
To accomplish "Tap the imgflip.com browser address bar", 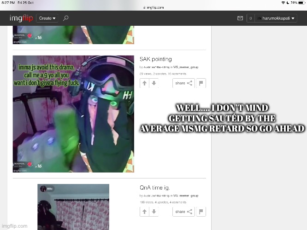I will click(153, 8).
